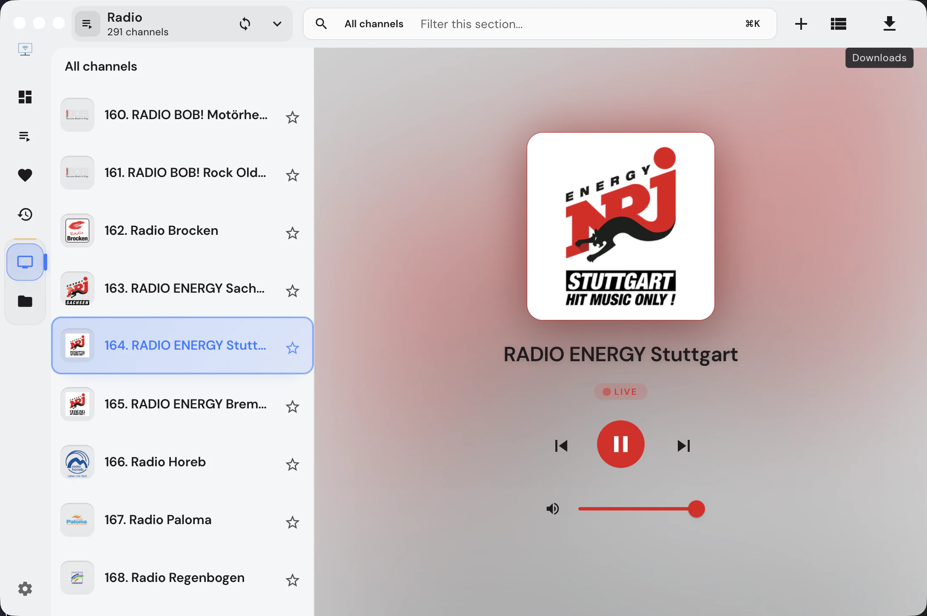Select 160. RADIO BOB! Motörhe... channel
This screenshot has width=927, height=616.
pyautogui.click(x=182, y=115)
